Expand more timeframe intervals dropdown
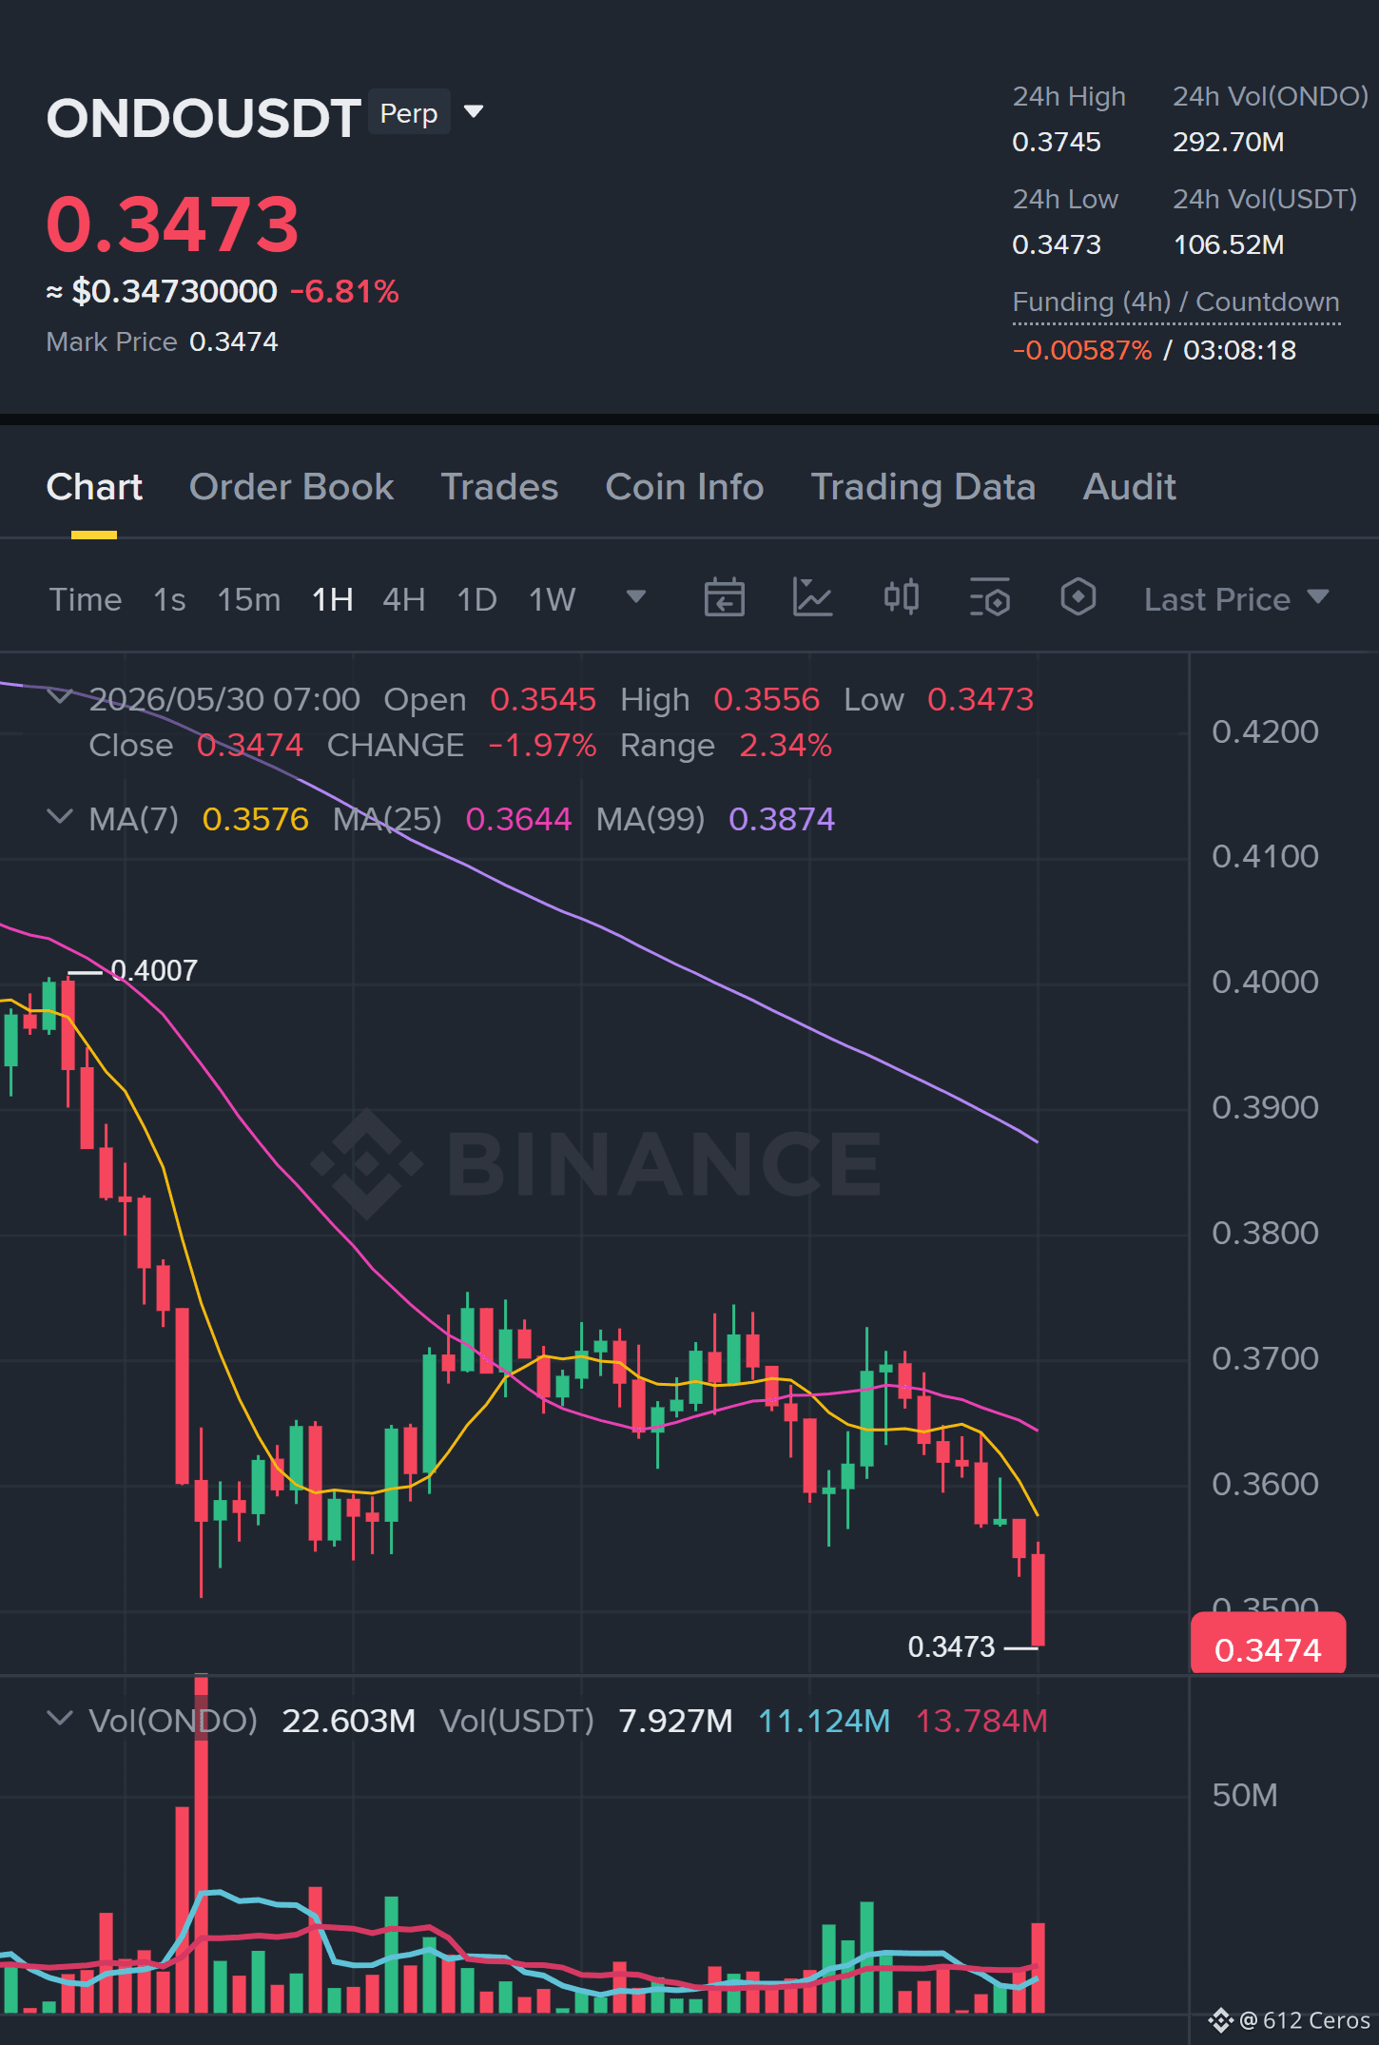Screen dimensions: 1379x2045 635,597
